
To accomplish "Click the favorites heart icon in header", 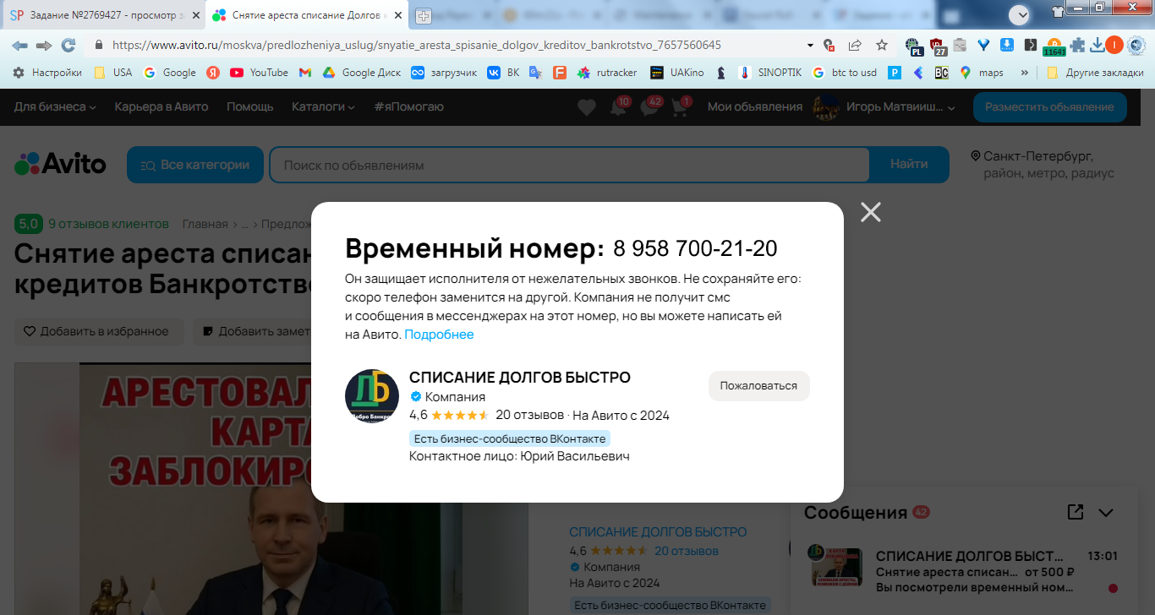I will coord(587,107).
